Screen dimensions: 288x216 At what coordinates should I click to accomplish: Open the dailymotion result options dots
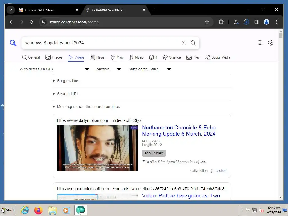click(211, 171)
